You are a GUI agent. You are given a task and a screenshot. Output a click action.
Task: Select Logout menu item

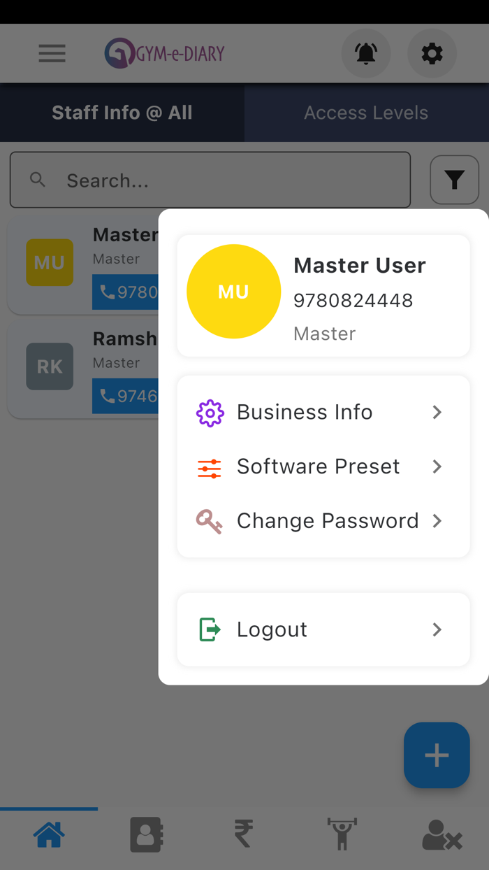click(x=323, y=629)
